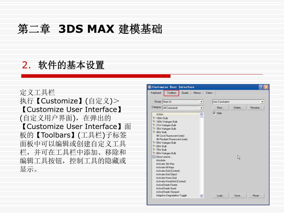Select the 80W Halogen Bulb text entry
The width and height of the screenshot is (284, 213).
tap(166, 153)
